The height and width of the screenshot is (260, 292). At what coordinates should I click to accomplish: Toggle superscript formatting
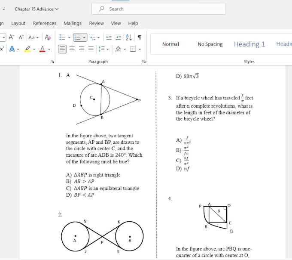tap(2, 49)
